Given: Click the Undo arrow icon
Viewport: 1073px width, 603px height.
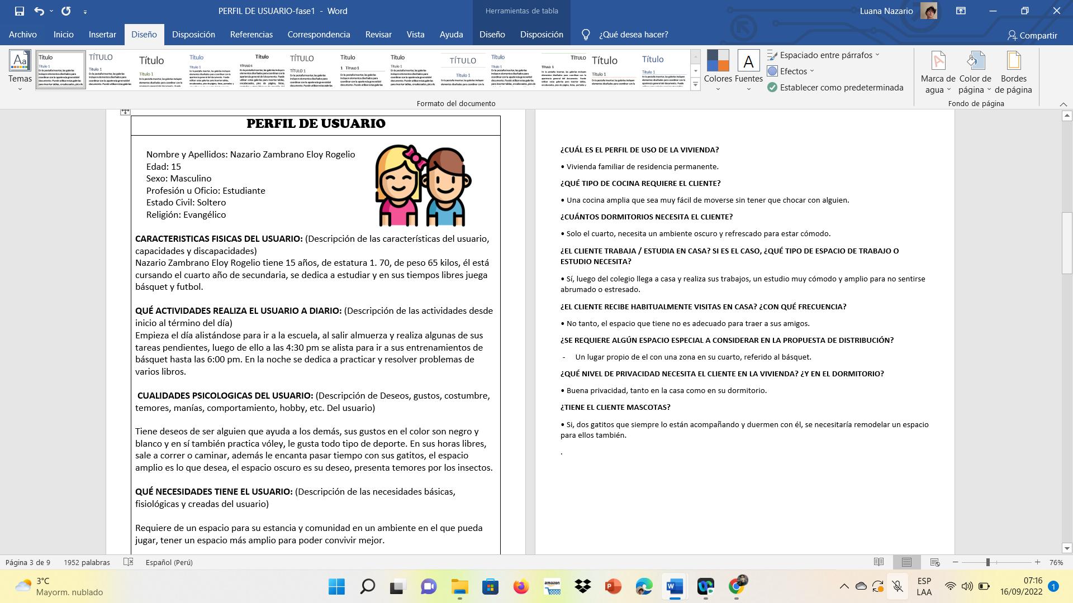Looking at the screenshot, I should pos(39,11).
